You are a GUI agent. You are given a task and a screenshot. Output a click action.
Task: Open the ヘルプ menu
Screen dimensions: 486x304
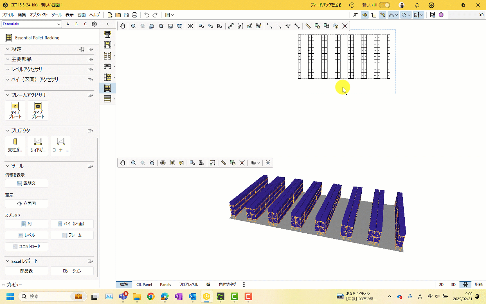coord(94,15)
